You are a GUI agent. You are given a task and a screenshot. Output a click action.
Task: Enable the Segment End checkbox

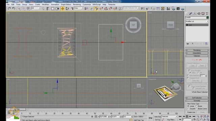click(188, 78)
